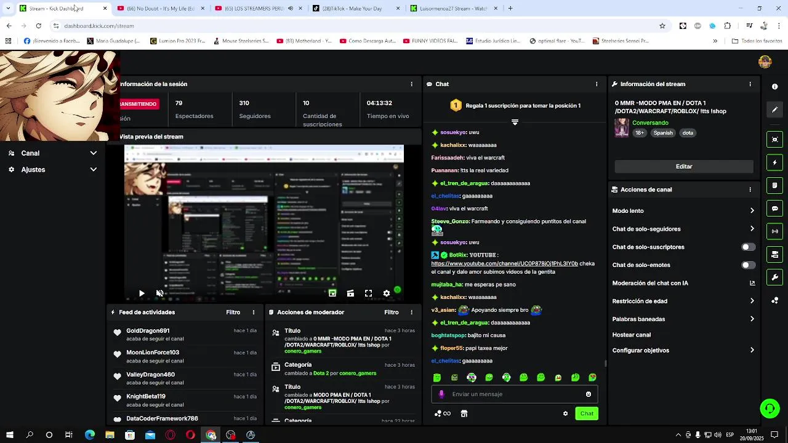Open chat settings gear icon
This screenshot has width=788, height=443.
[x=565, y=413]
